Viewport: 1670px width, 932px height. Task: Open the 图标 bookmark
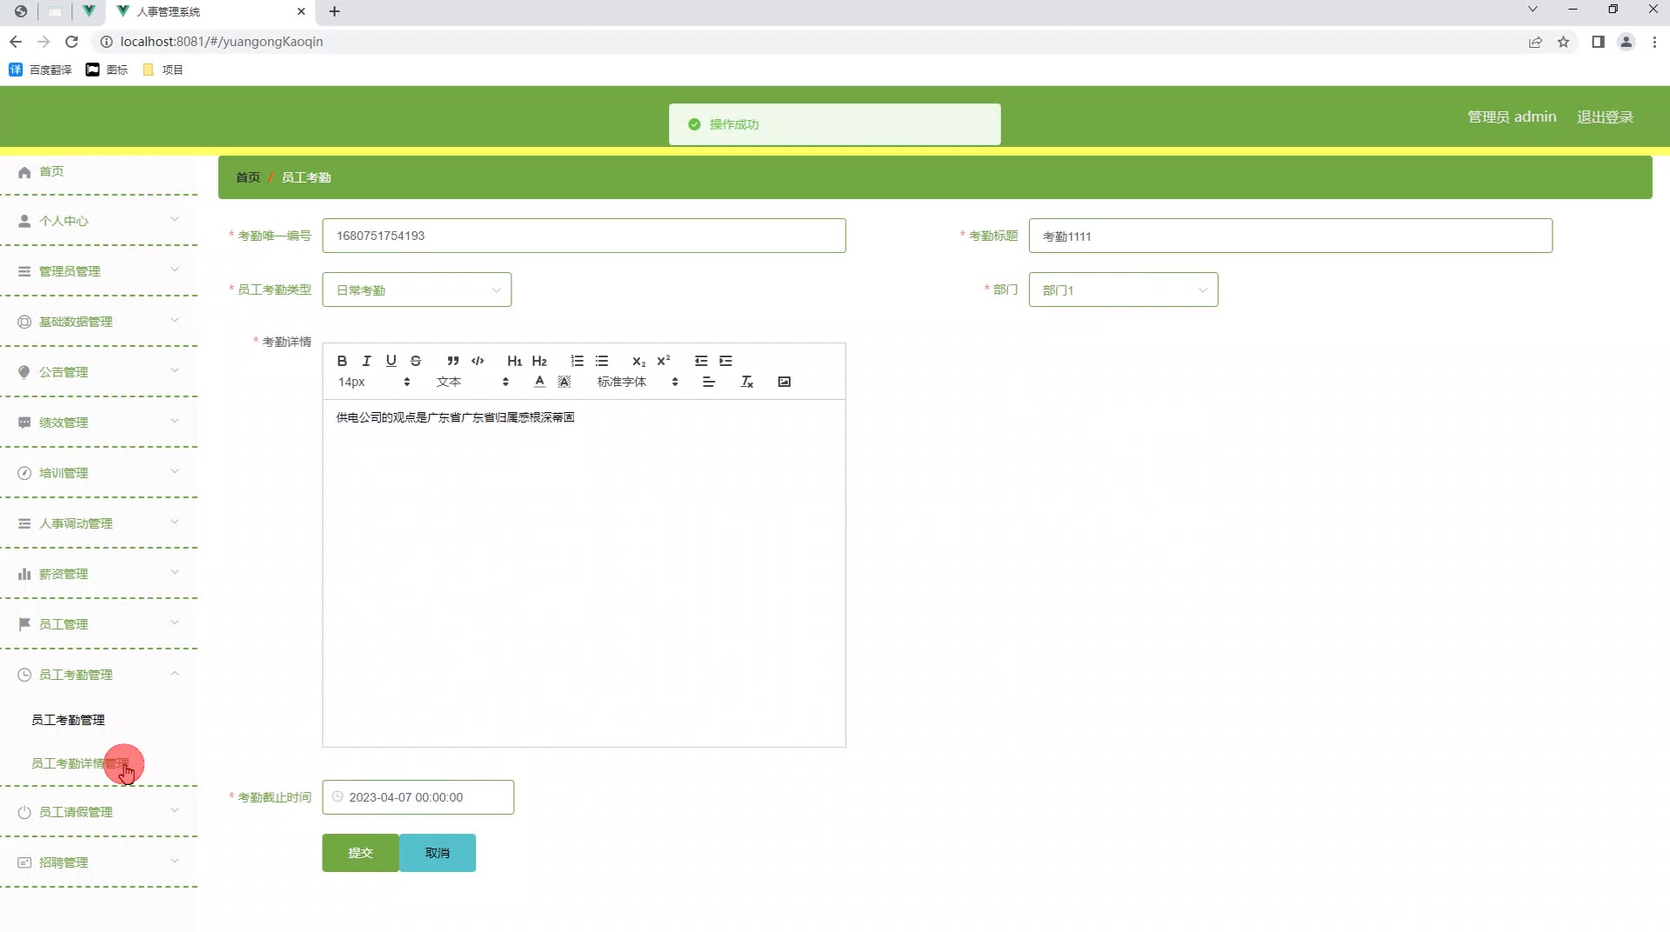(x=107, y=70)
